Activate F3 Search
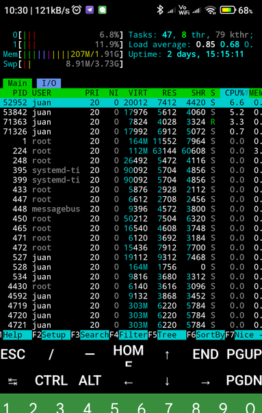Image resolution: width=262 pixels, height=413 pixels. point(90,335)
